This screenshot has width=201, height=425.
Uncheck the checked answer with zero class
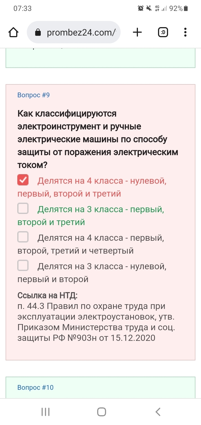tap(23, 180)
